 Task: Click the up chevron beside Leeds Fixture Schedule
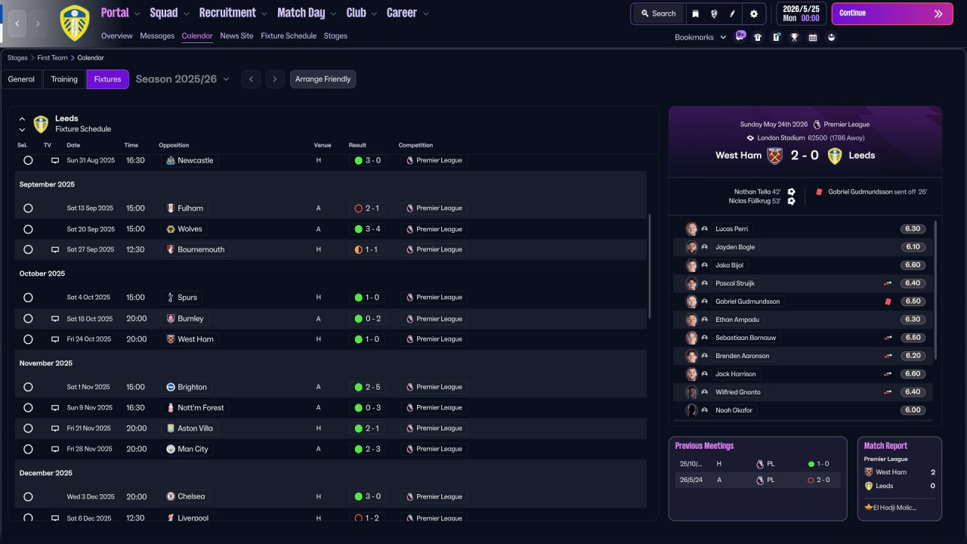click(x=22, y=119)
